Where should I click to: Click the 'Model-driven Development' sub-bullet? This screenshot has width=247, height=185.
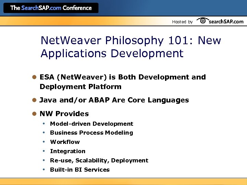pos(92,124)
